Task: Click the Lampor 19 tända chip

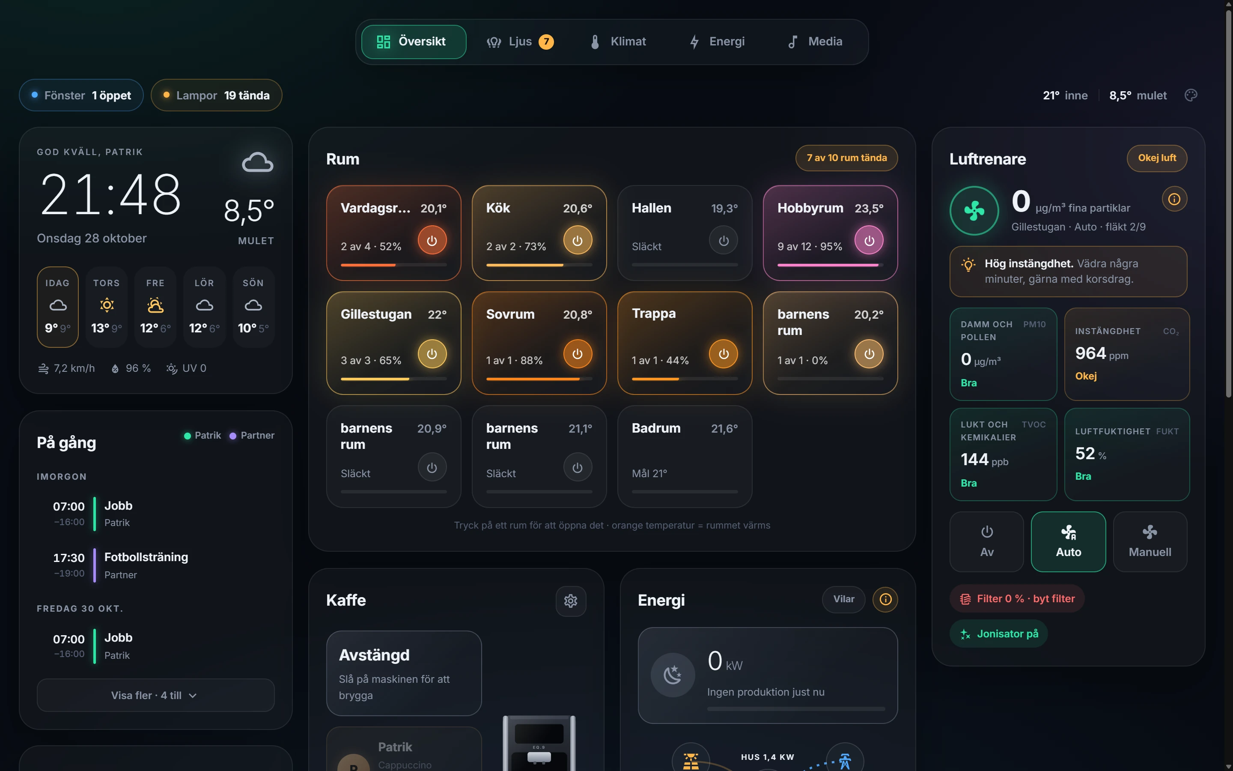Action: tap(217, 96)
